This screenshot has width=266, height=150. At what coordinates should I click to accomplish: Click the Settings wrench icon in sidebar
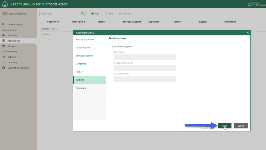tap(4, 57)
